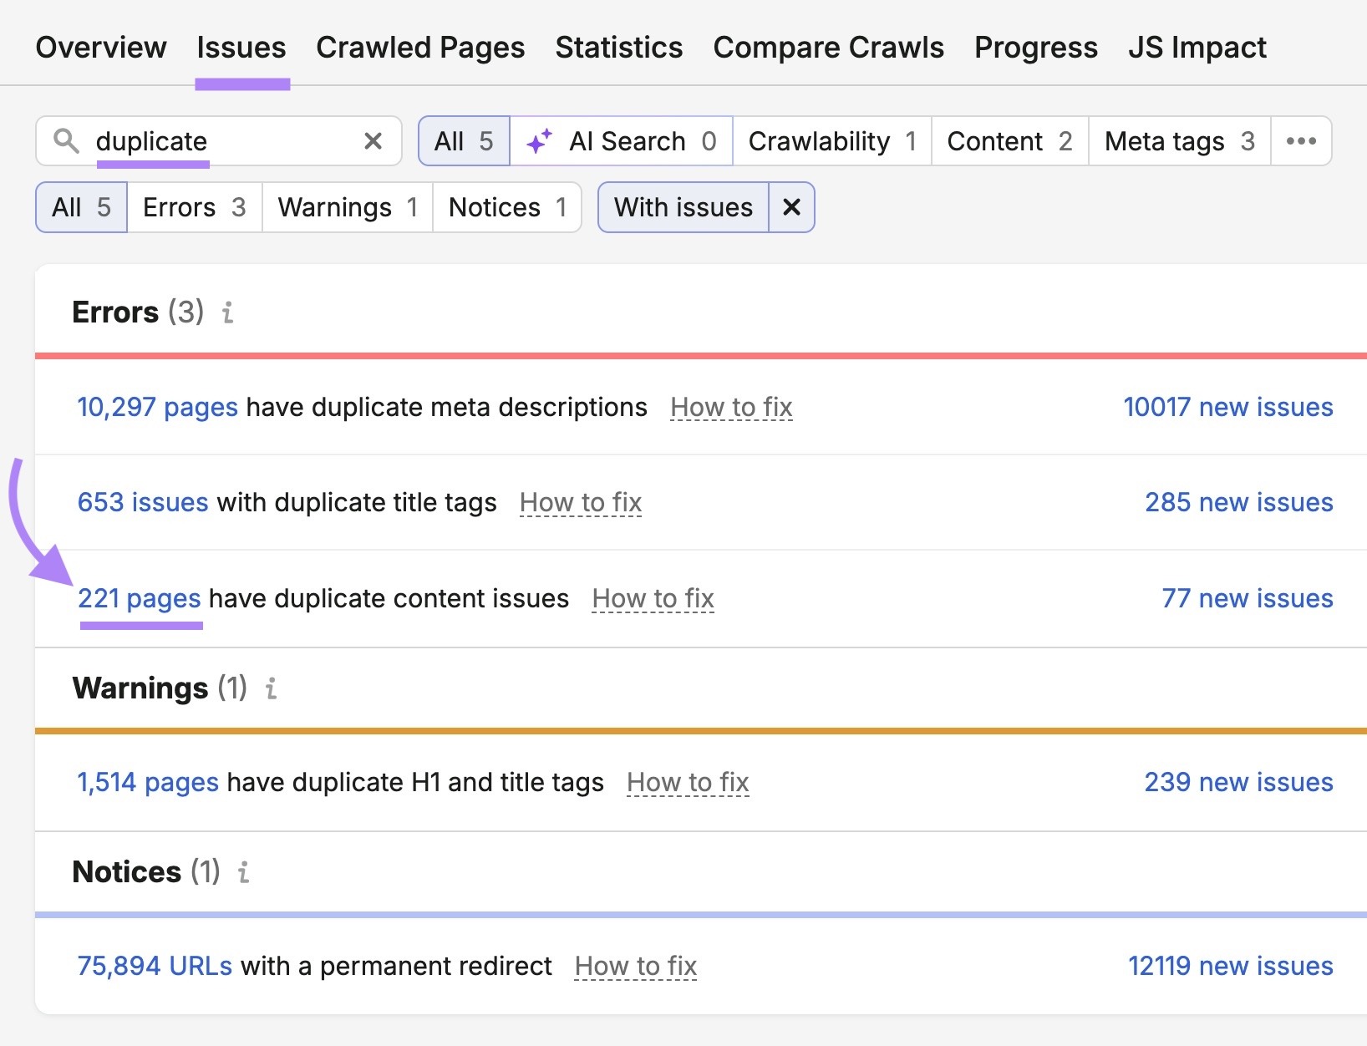Image resolution: width=1367 pixels, height=1046 pixels.
Task: Open 75,894 URLs permanent redirect
Action: pos(155,966)
